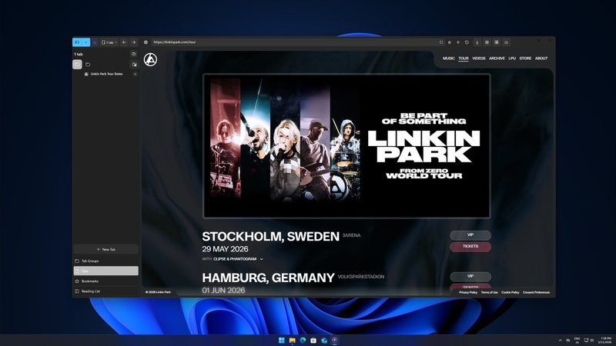Click the sparkle icon in the toolbar
Viewport: 616px width, 346px height.
pos(458,42)
